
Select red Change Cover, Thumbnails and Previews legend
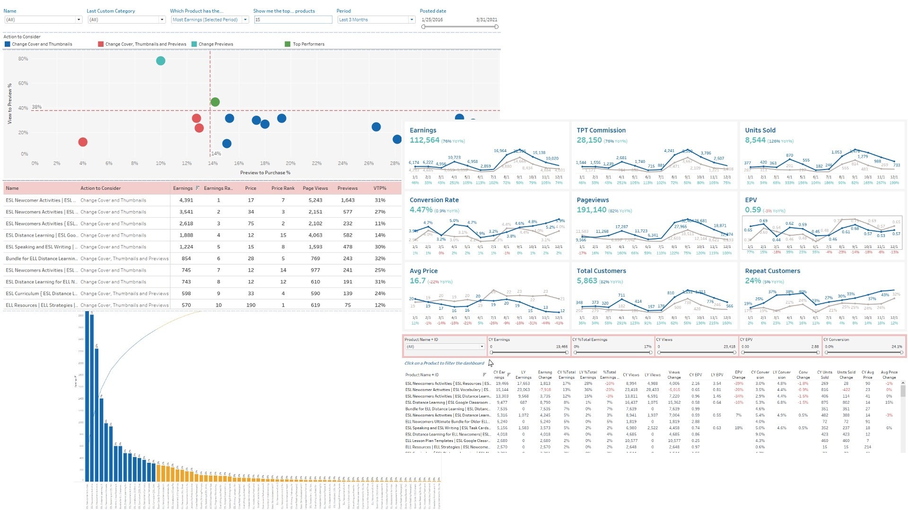(101, 44)
